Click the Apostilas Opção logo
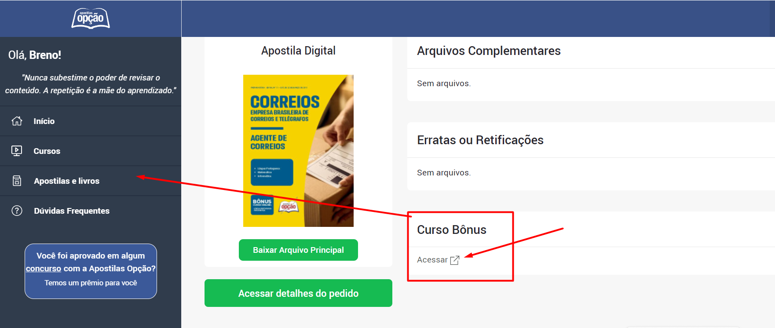Image resolution: width=775 pixels, height=328 pixels. [x=91, y=18]
